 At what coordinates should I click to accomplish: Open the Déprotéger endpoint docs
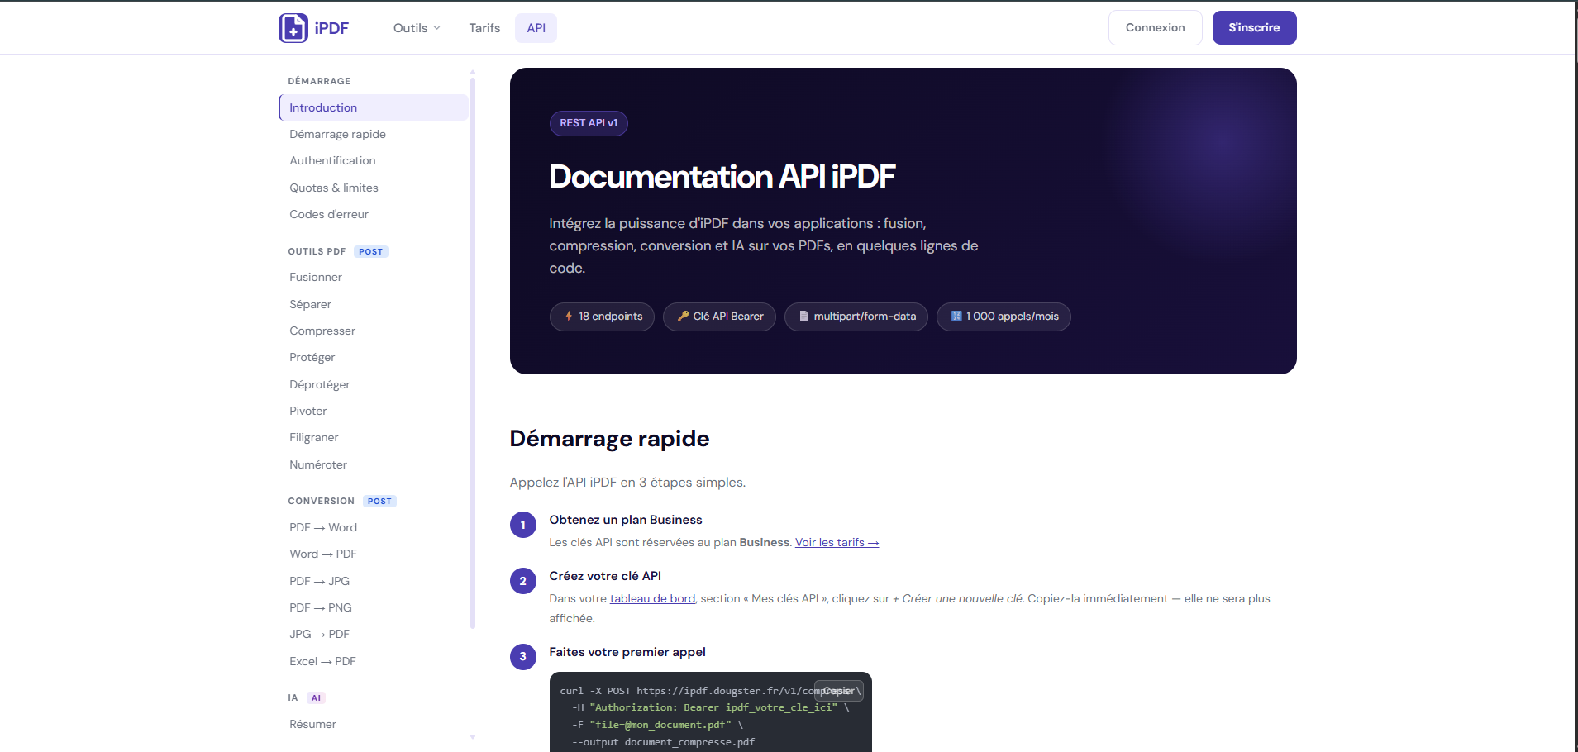tap(320, 384)
